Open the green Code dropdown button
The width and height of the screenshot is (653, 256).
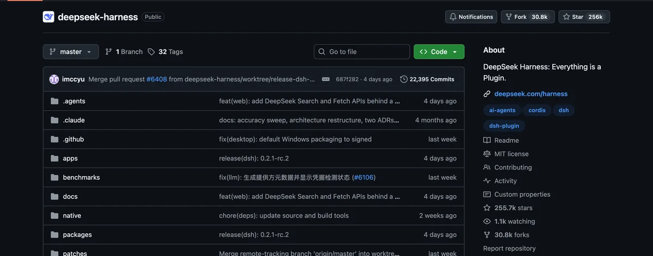[x=439, y=52]
